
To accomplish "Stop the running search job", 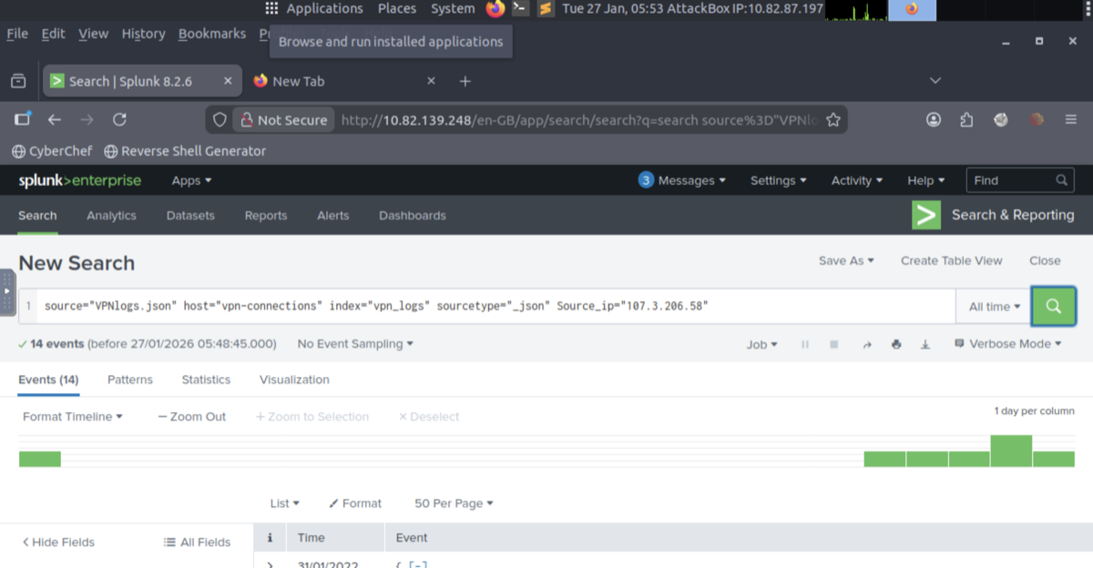I will tap(833, 344).
